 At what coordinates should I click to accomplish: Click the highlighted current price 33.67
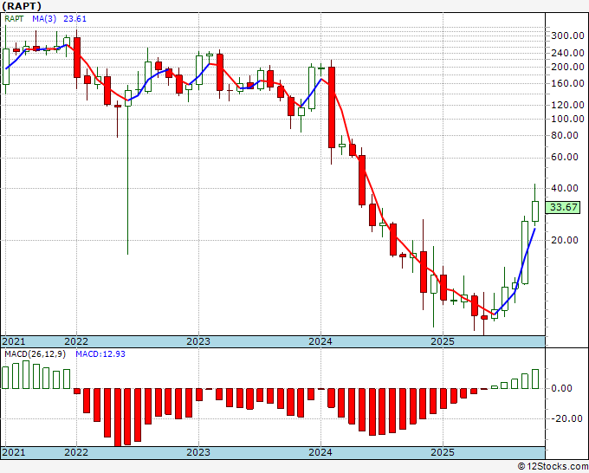563,207
